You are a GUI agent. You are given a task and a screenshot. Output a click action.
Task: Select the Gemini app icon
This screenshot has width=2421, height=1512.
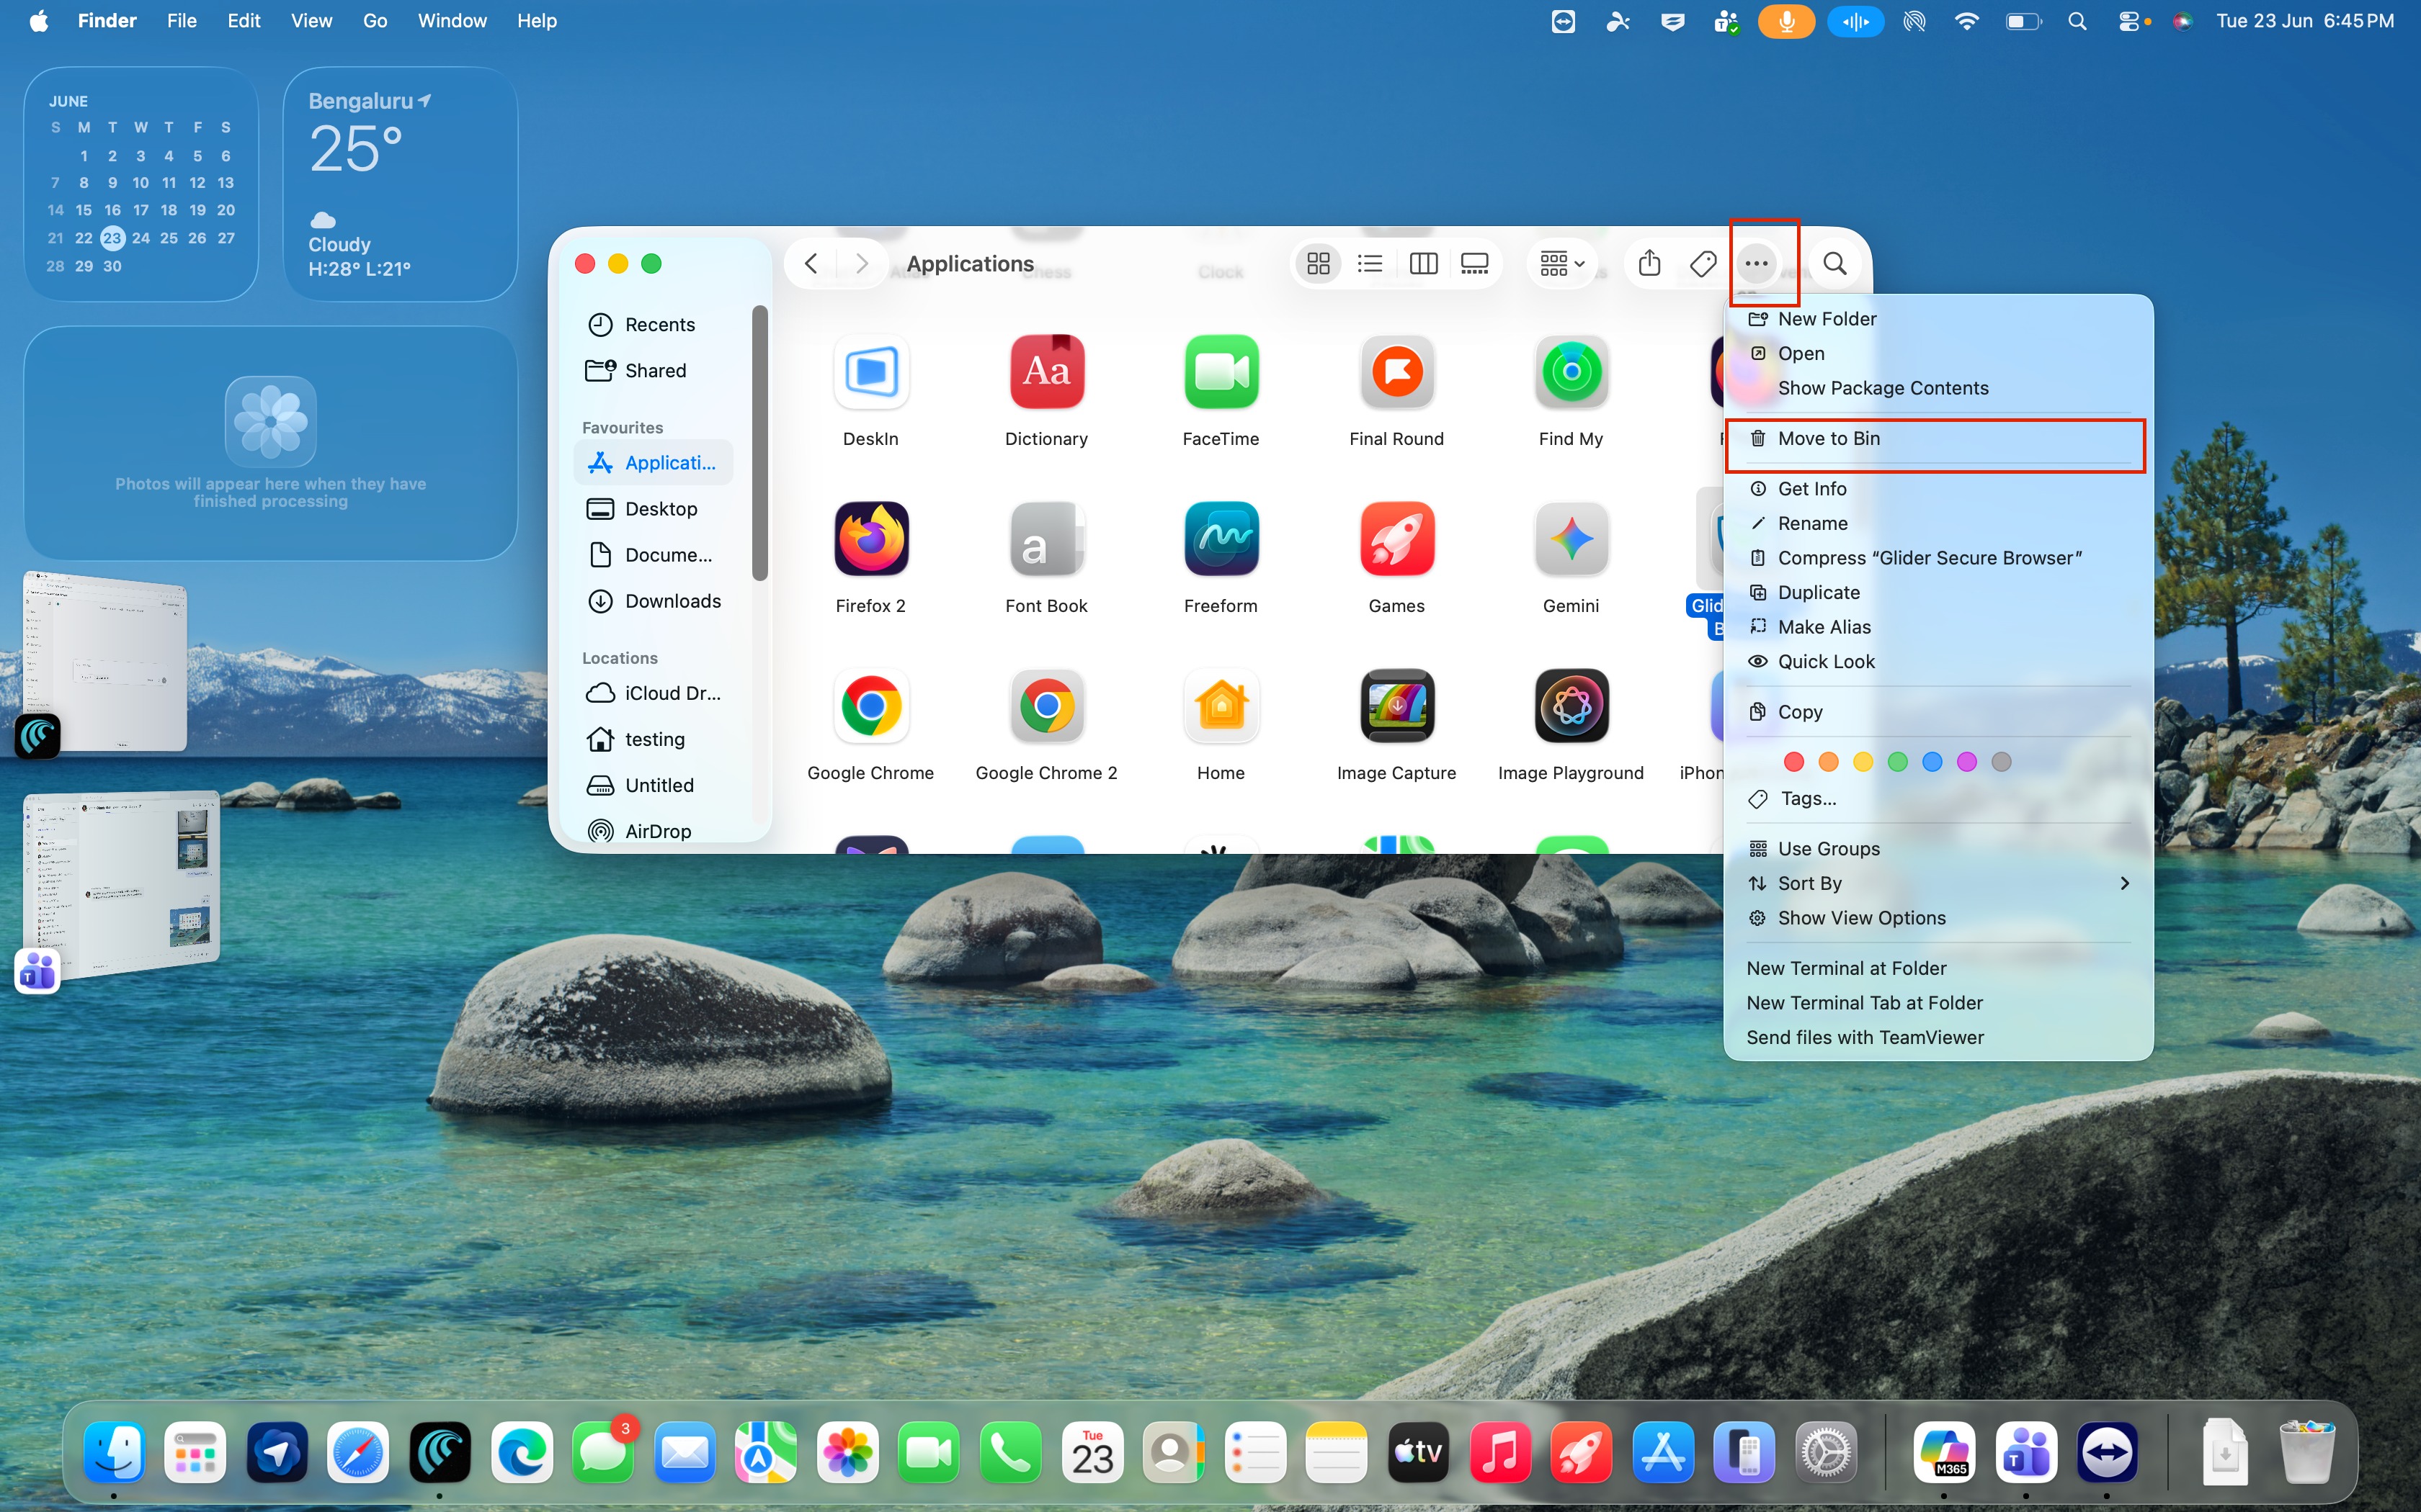point(1571,539)
